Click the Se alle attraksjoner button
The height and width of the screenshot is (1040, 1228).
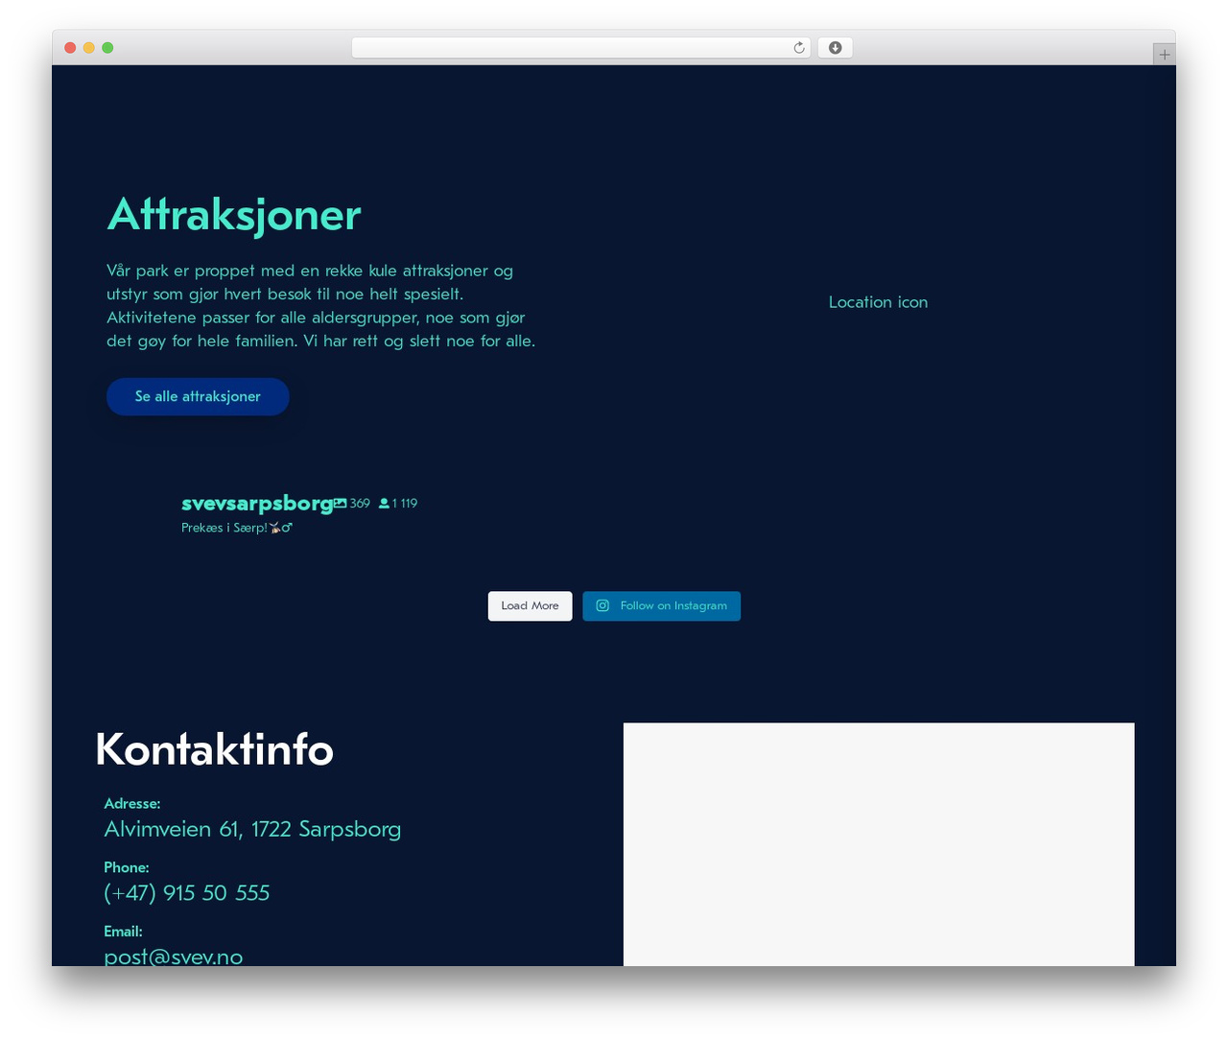(x=198, y=396)
